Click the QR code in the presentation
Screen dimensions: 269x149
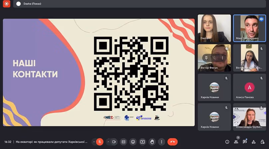(x=131, y=74)
